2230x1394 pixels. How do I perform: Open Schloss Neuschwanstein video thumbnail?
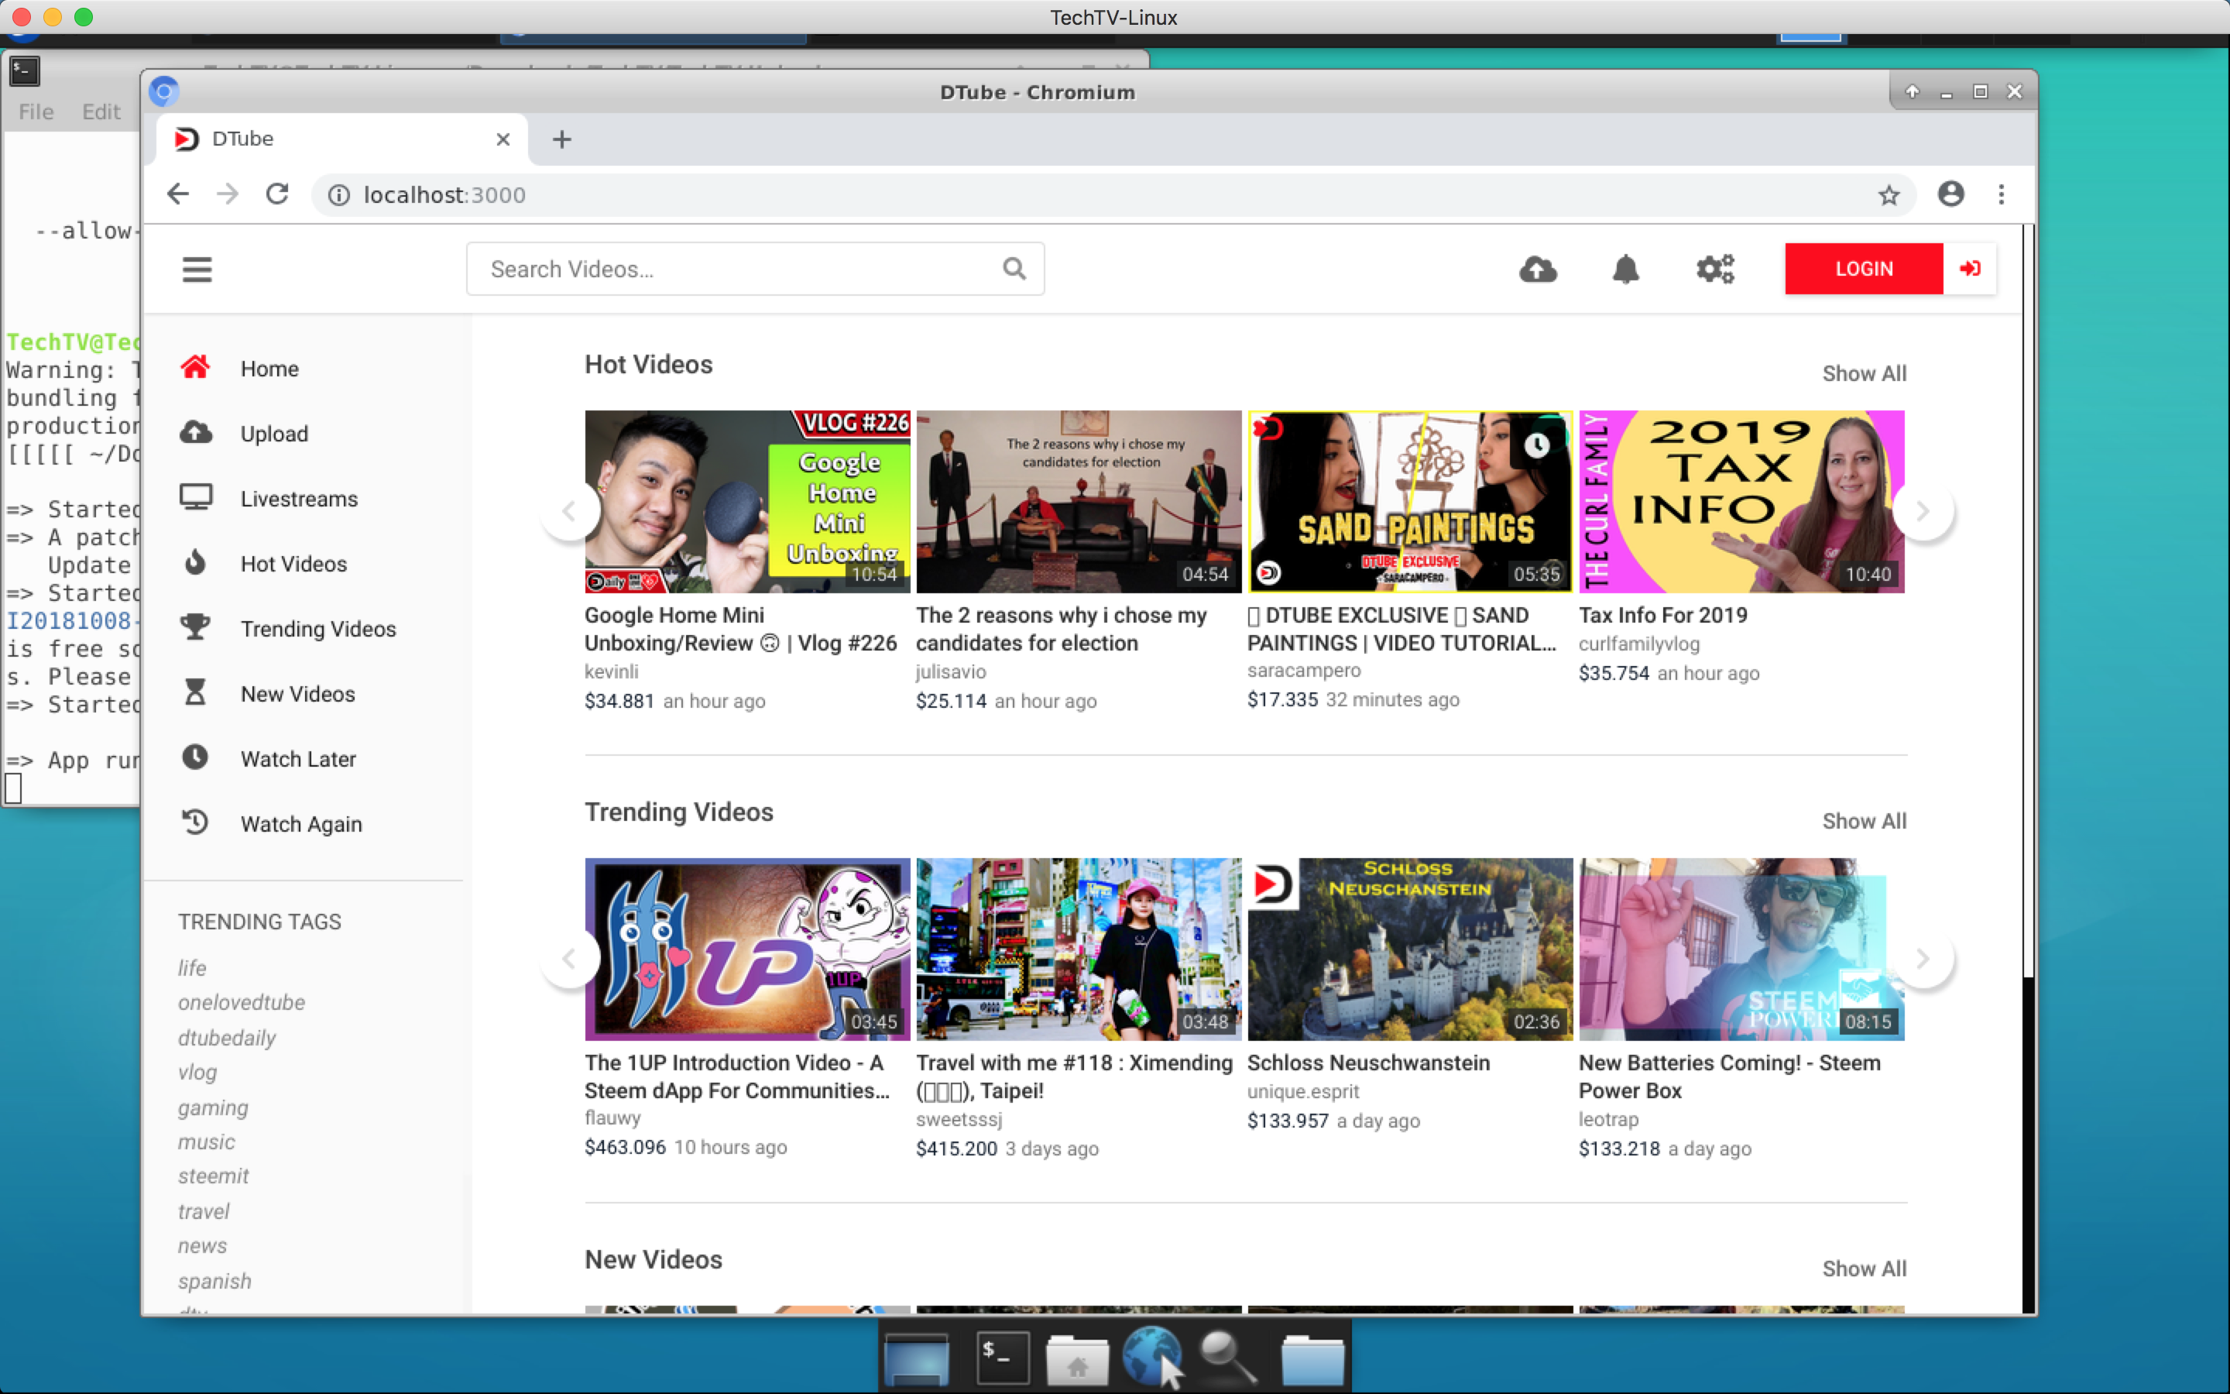pyautogui.click(x=1410, y=949)
